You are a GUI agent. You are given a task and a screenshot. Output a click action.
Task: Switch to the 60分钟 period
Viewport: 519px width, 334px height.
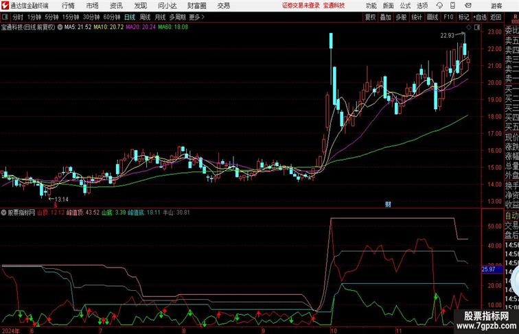(112, 17)
